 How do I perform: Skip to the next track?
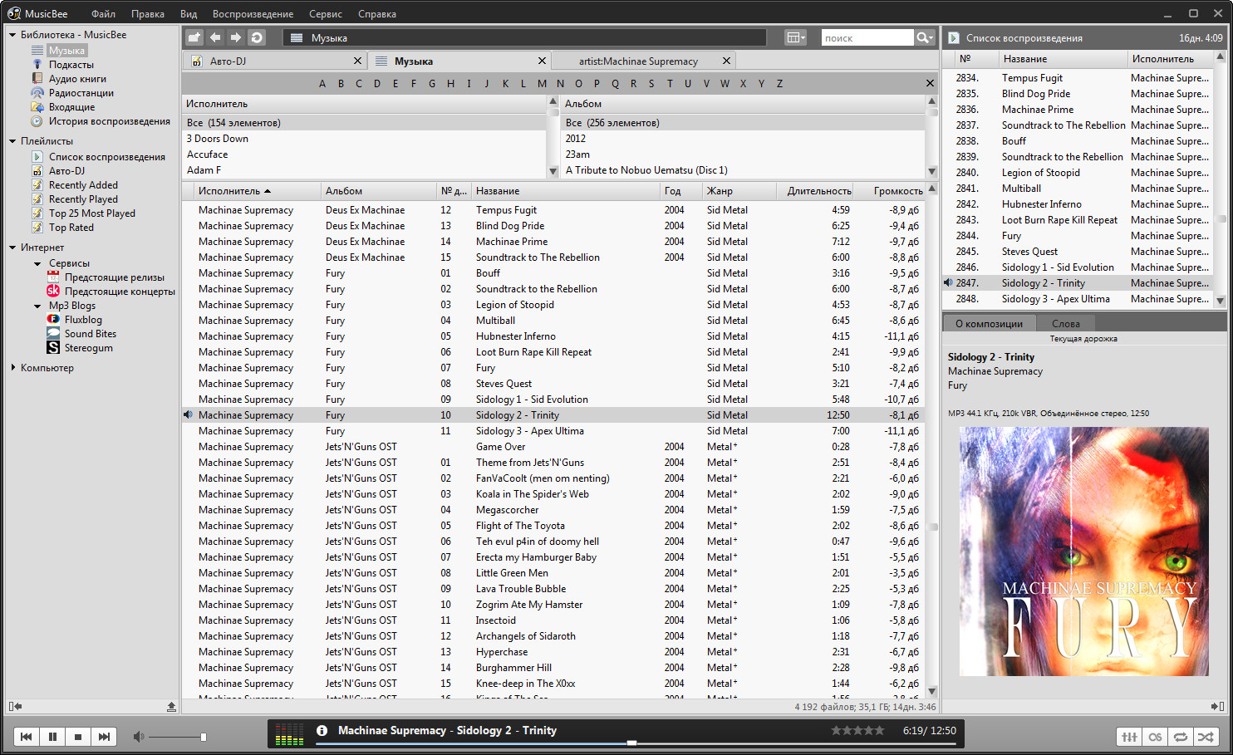(x=104, y=737)
